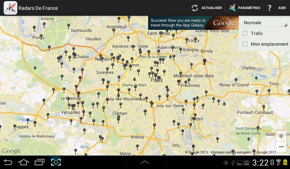Click the radar pin at Poissy
The height and width of the screenshot is (169, 290).
point(41,36)
